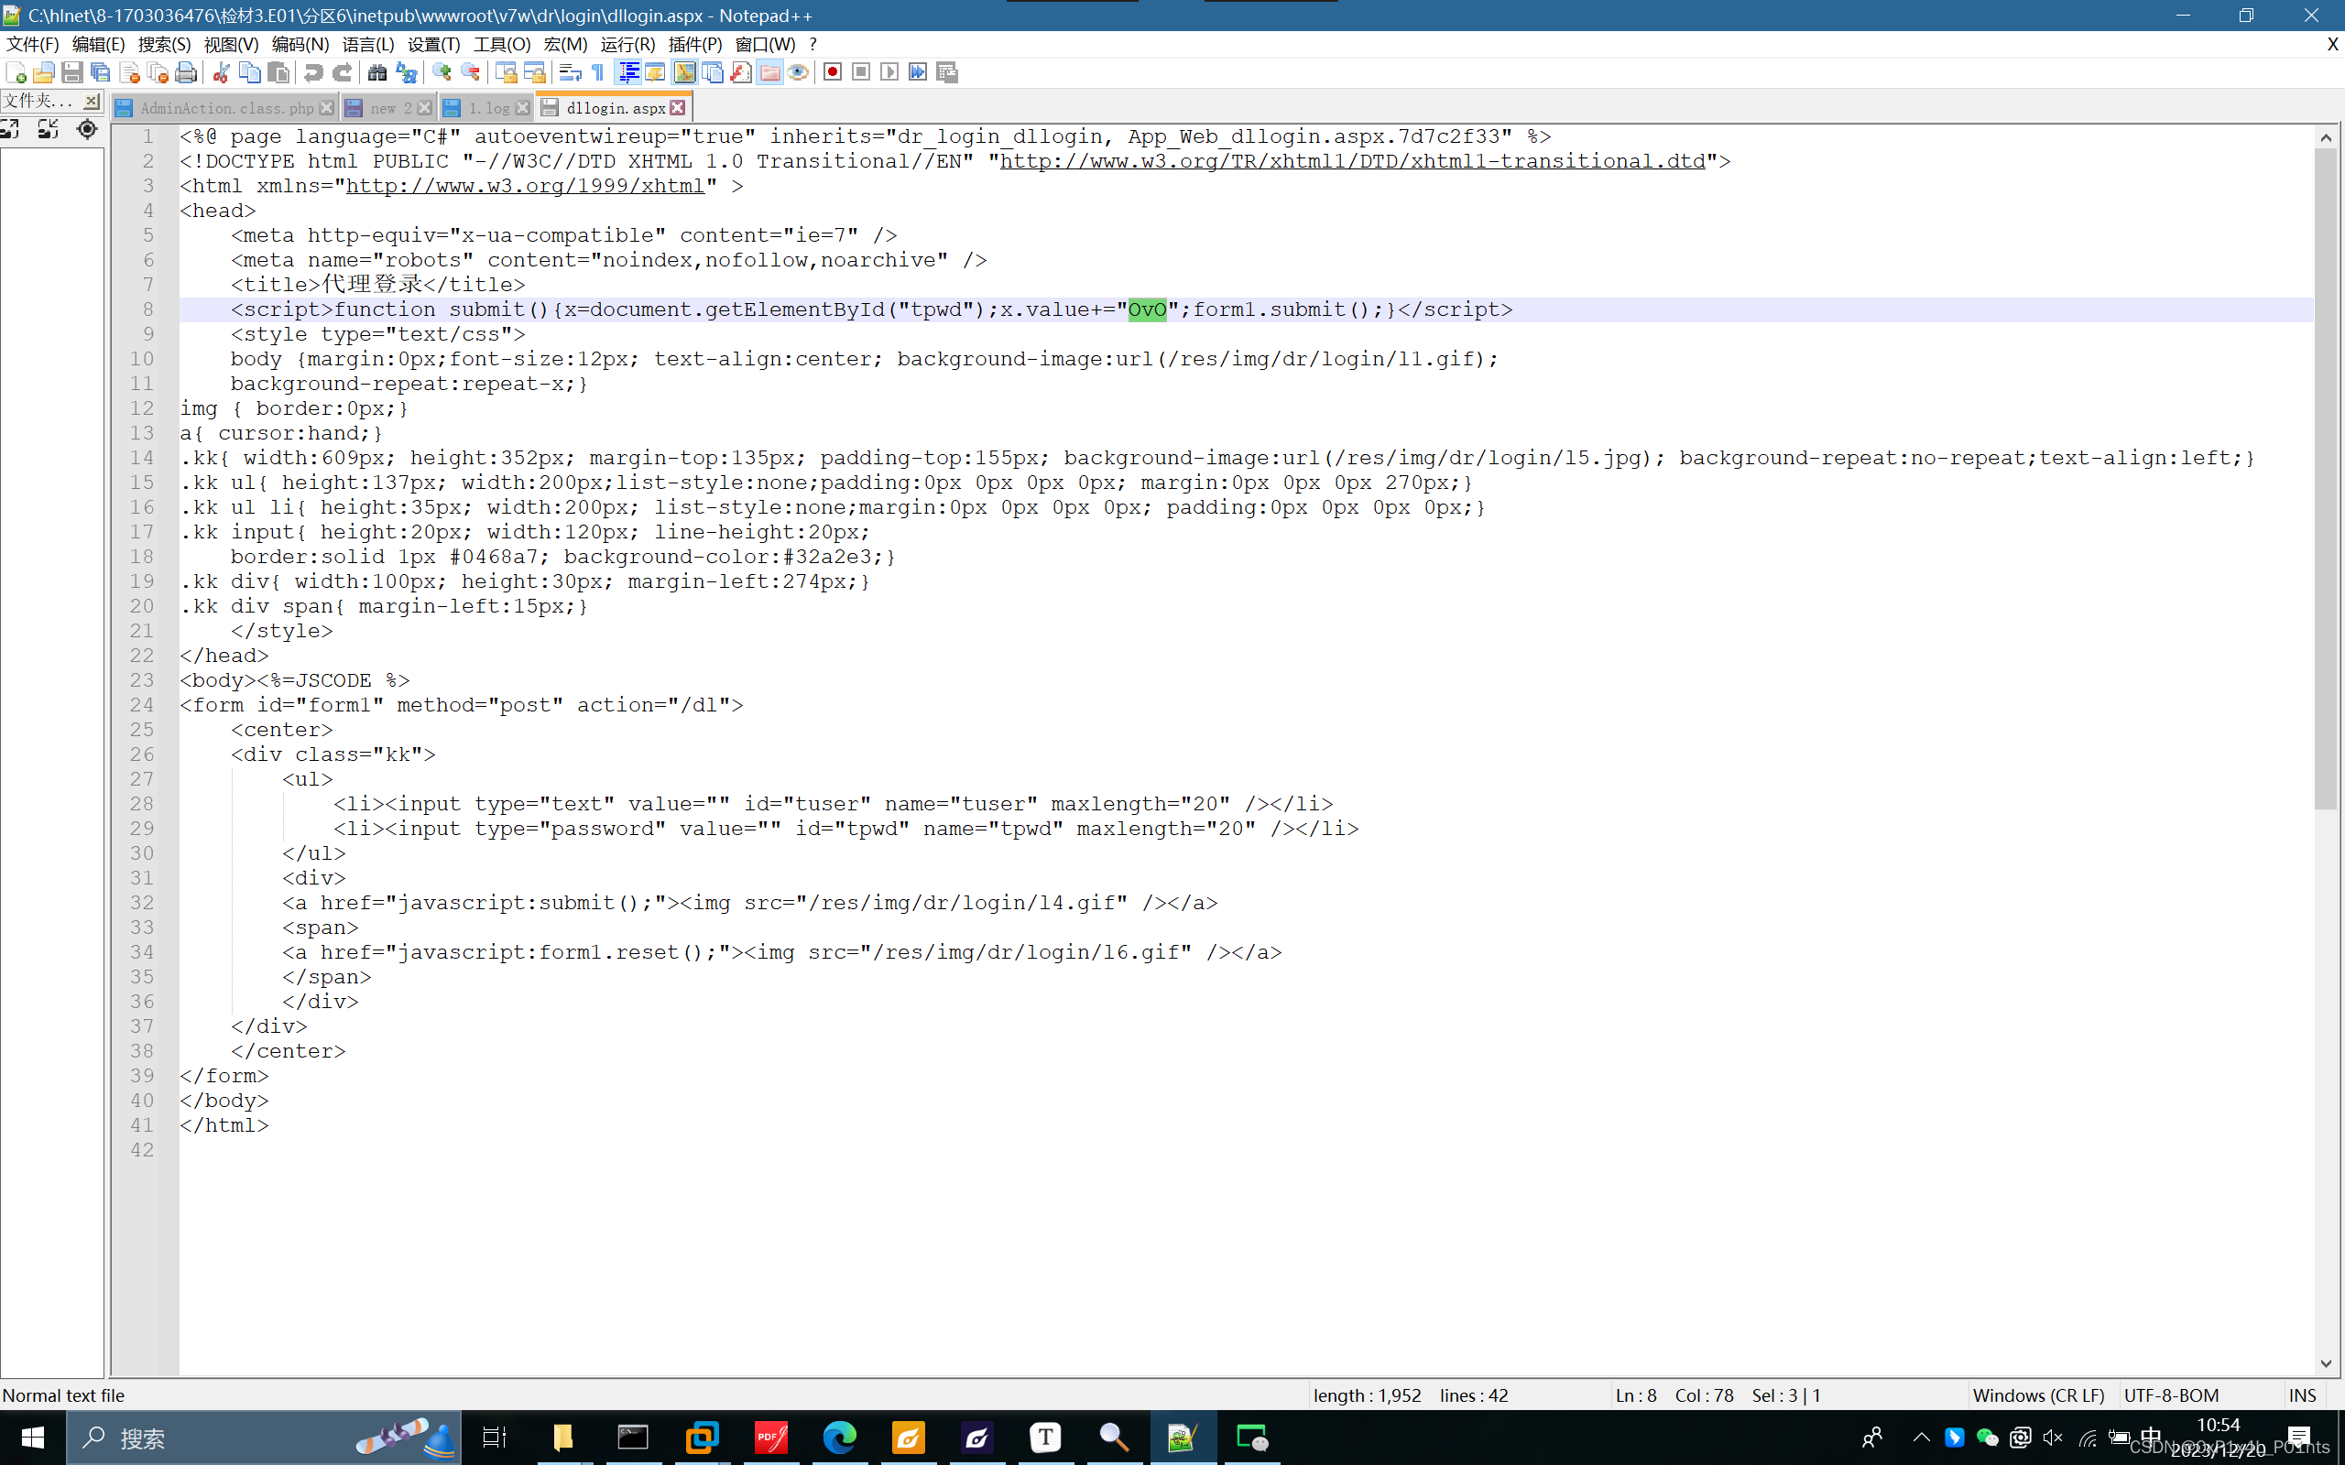Toggle the Document List panel icon
The width and height of the screenshot is (2345, 1465).
coord(713,72)
